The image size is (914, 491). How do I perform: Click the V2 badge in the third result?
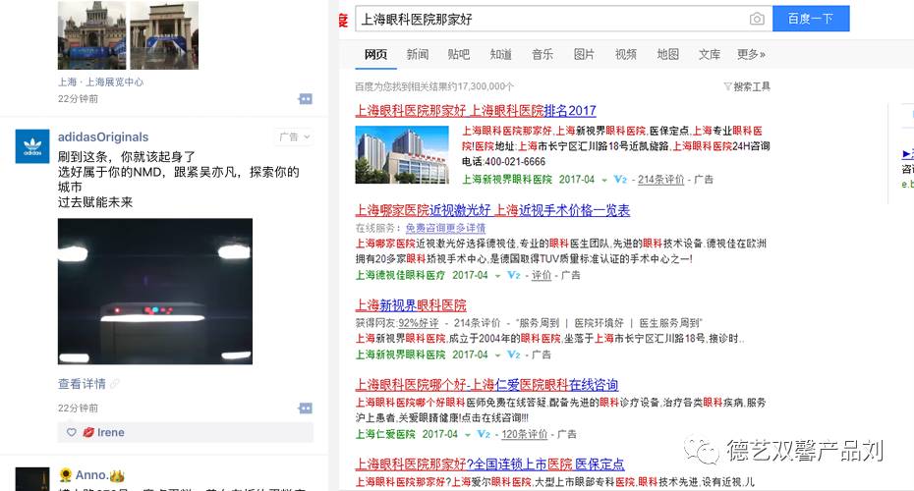(x=514, y=355)
